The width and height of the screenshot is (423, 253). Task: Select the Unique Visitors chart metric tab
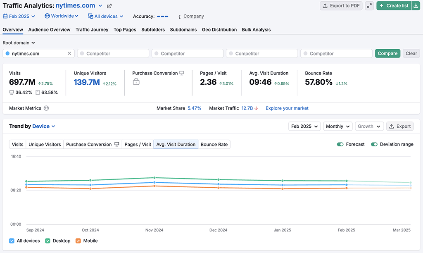(x=45, y=144)
